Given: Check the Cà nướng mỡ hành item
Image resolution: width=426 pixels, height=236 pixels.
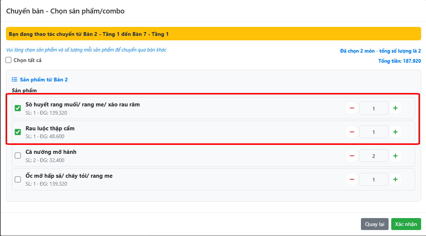Looking at the screenshot, I should (x=18, y=156).
